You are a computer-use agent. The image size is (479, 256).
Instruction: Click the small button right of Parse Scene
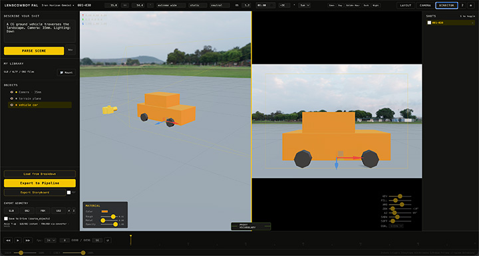pos(71,50)
